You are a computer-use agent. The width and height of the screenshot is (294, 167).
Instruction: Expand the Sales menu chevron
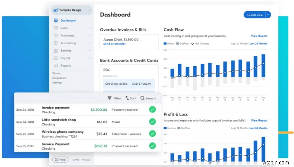click(90, 28)
